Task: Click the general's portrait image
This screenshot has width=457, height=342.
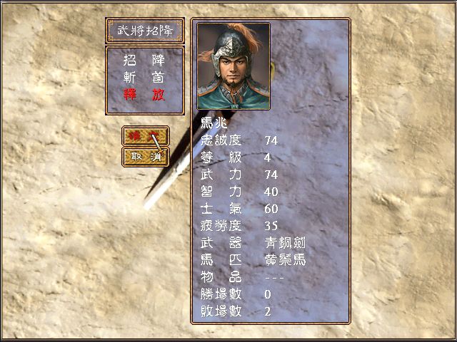Action: tap(233, 66)
